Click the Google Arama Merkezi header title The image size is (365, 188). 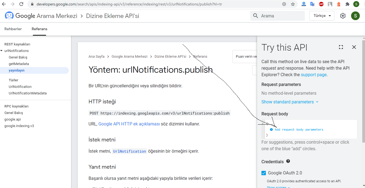[x=46, y=16]
